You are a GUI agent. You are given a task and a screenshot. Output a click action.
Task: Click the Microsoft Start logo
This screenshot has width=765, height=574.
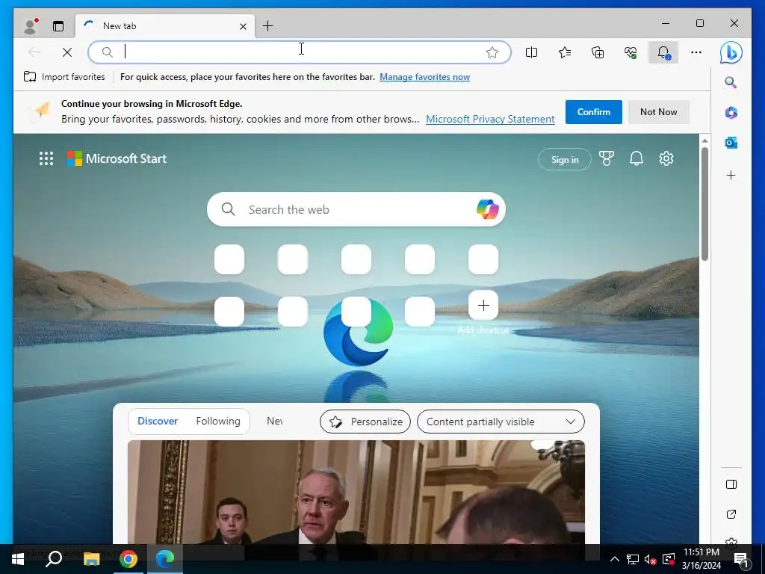[117, 158]
